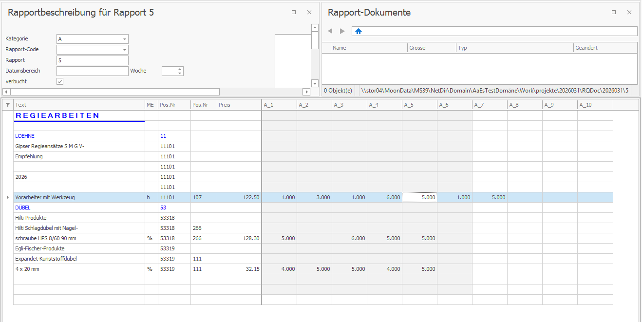Click price cell 32.15

239,269
